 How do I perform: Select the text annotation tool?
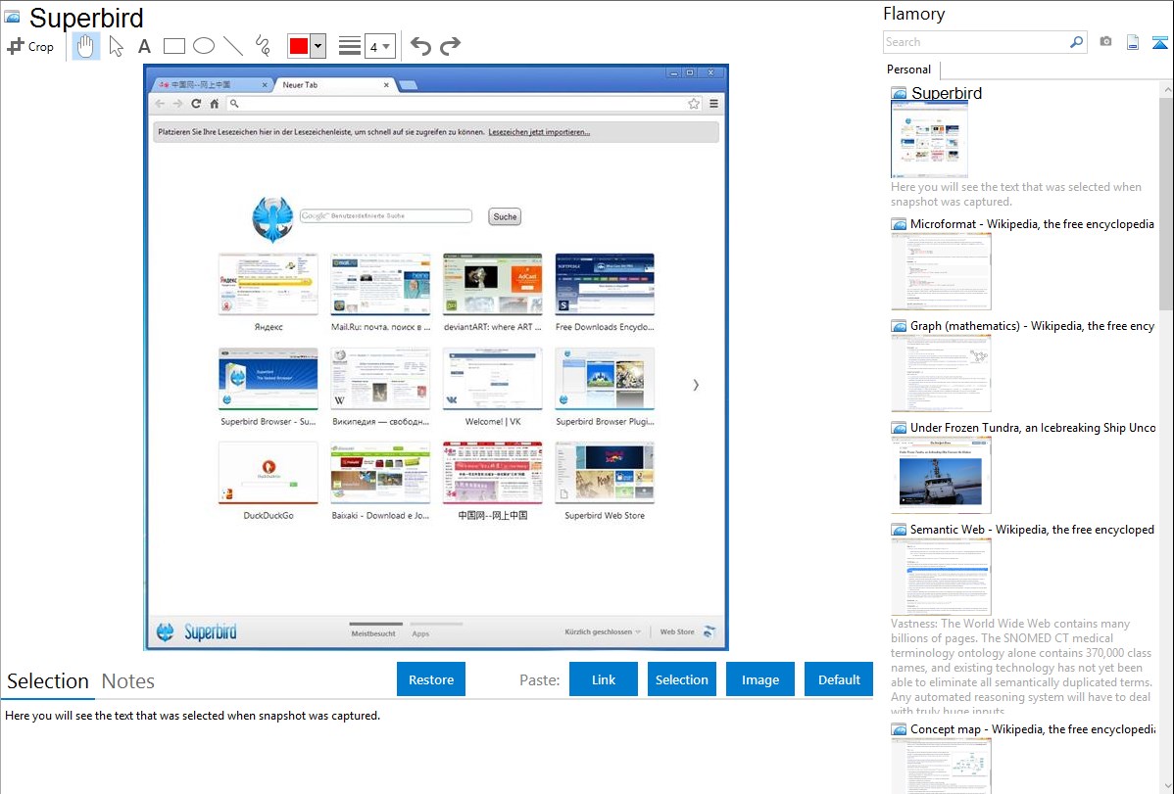pyautogui.click(x=144, y=46)
